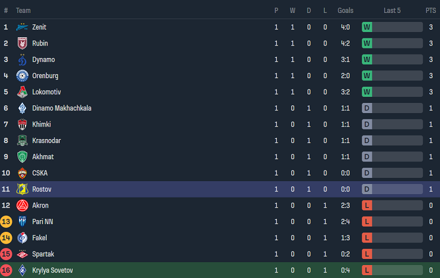Image resolution: width=440 pixels, height=278 pixels.
Task: Click the Last 5 column header
Action: (392, 11)
